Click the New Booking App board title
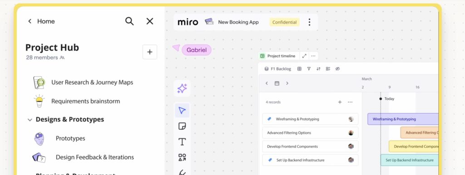465x175 pixels. tap(238, 22)
